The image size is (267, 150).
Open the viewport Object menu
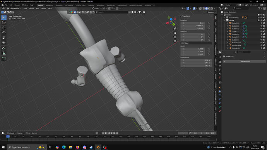pyautogui.click(x=43, y=9)
